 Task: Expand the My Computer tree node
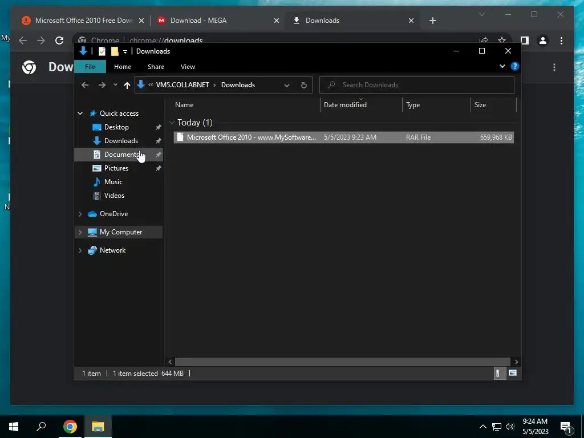(x=80, y=232)
